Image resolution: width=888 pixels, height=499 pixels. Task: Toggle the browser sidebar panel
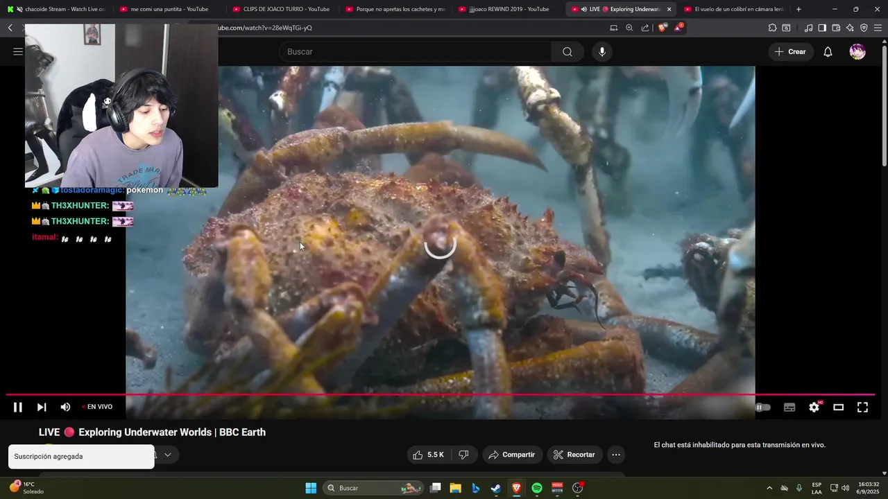pos(822,28)
